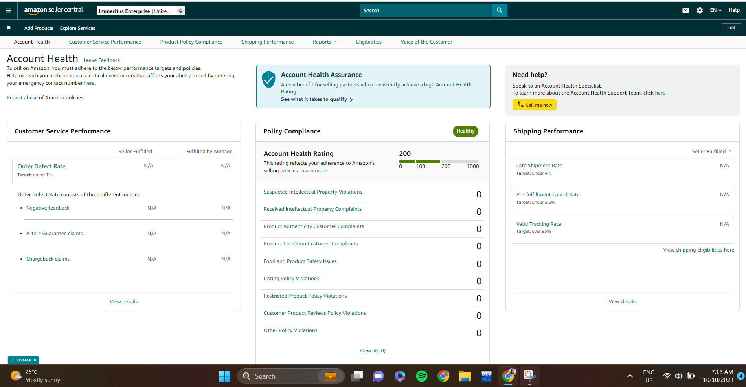Click the Edit button
The width and height of the screenshot is (746, 387).
click(x=731, y=27)
